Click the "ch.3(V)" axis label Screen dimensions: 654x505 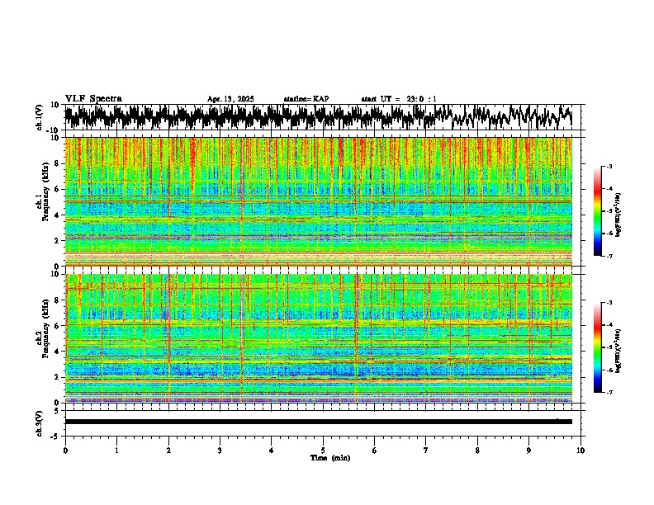click(x=40, y=423)
